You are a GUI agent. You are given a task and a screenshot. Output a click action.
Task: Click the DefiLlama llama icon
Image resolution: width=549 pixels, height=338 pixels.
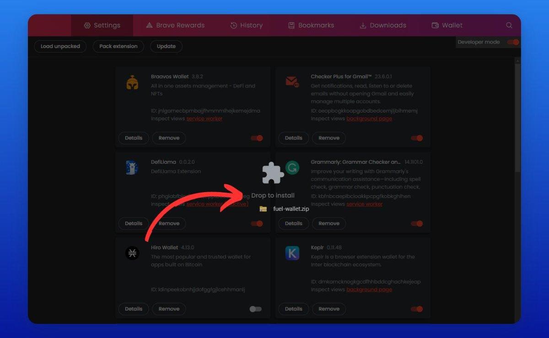[132, 167]
